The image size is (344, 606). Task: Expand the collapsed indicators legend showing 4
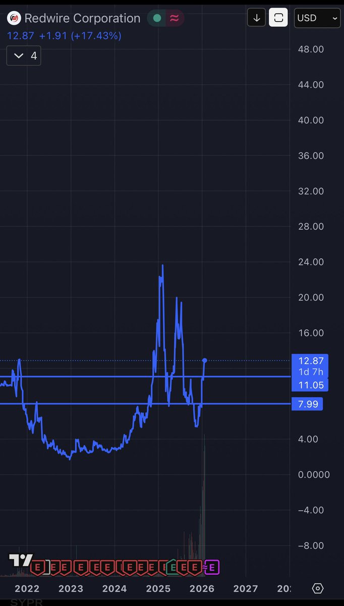click(x=24, y=56)
